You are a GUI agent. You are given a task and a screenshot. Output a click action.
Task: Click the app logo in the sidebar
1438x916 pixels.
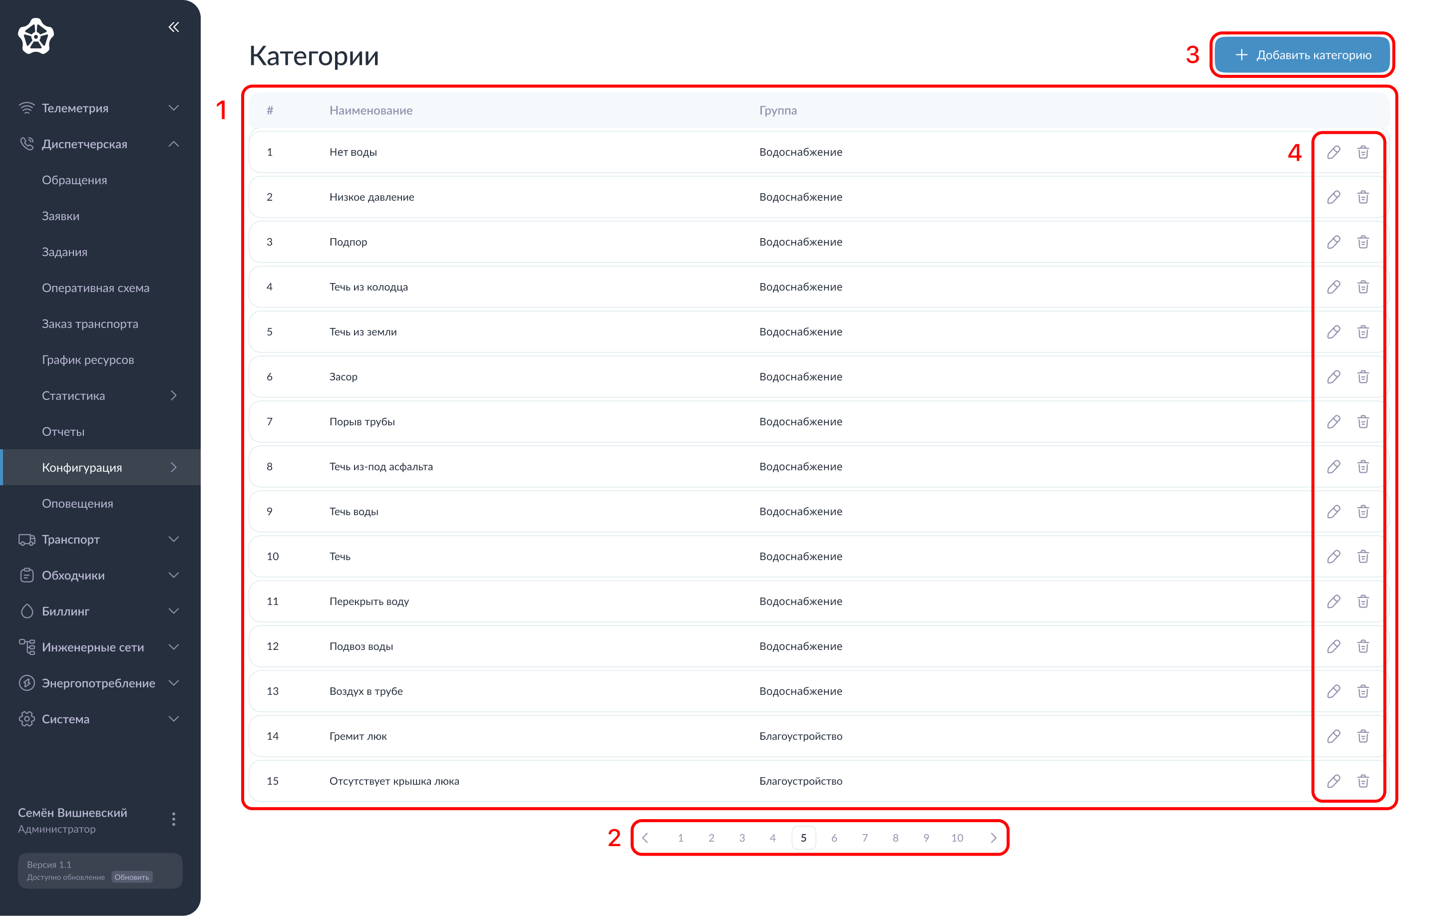[x=36, y=36]
